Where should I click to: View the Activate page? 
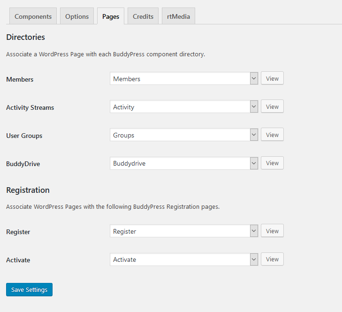coord(272,259)
